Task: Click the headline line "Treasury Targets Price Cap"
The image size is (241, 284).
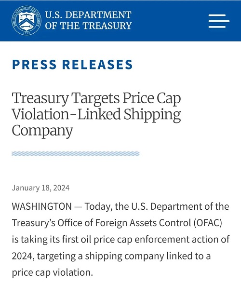Action: 96,99
